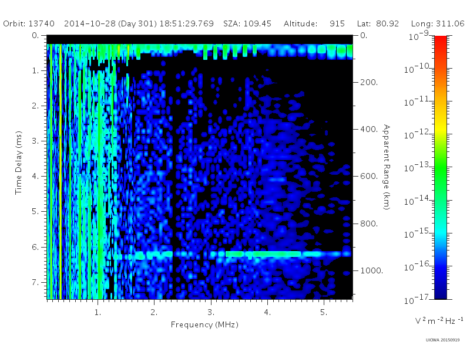Click the bright yellow vertical line near 0.3 MHz
470x352 pixels.
coord(61,171)
